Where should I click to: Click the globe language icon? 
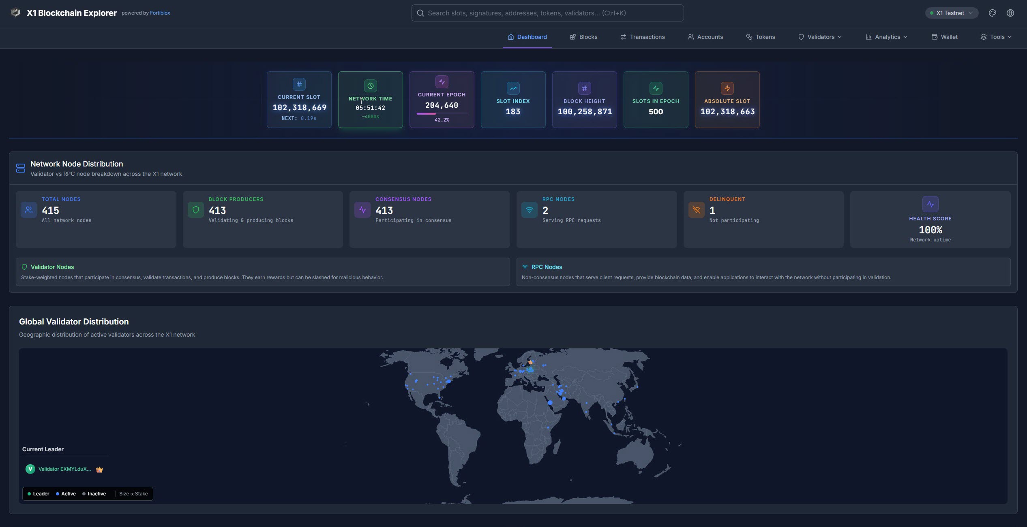click(x=1010, y=13)
